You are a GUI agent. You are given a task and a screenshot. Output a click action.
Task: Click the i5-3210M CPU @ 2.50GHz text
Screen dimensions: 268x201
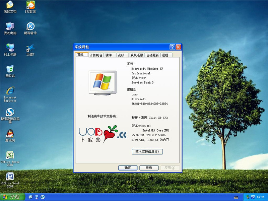[x=149, y=135]
